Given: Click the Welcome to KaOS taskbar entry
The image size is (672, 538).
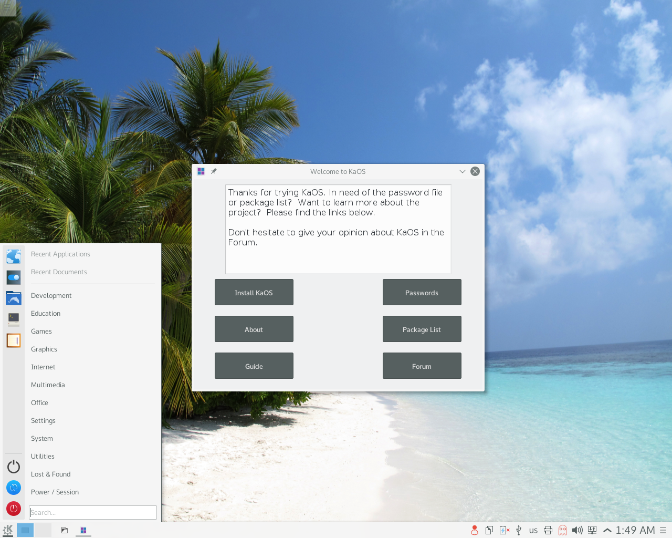Looking at the screenshot, I should (83, 530).
